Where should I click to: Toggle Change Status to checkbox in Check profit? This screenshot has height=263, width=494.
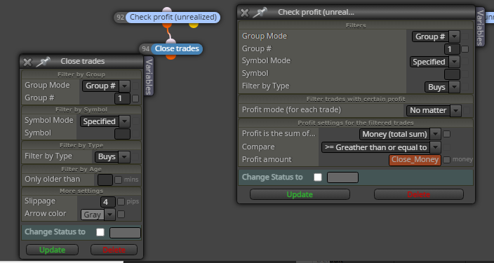point(318,177)
